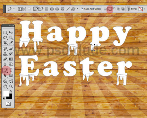Choose the Freeform Pen tool in options bar

pos(41,9)
